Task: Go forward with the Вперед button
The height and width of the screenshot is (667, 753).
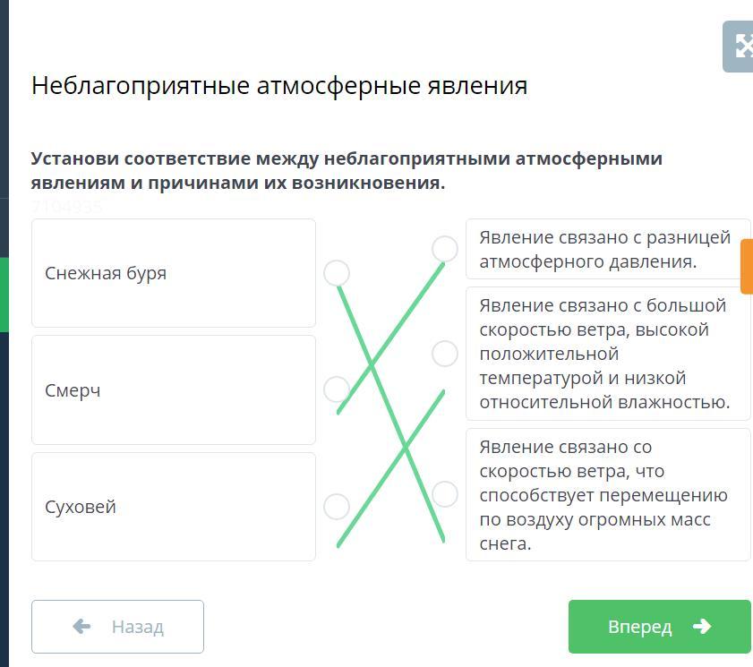Action: (659, 627)
